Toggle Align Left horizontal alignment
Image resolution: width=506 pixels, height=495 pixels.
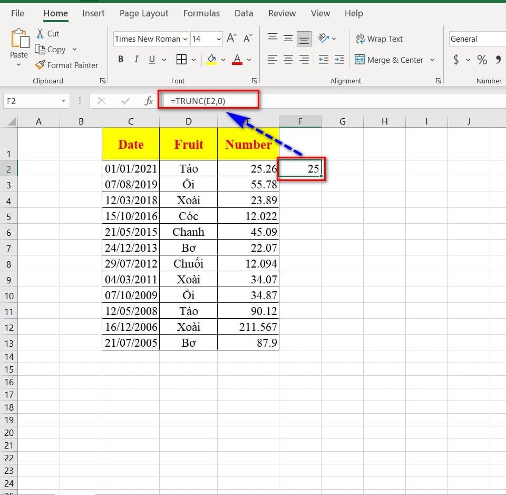click(x=273, y=60)
